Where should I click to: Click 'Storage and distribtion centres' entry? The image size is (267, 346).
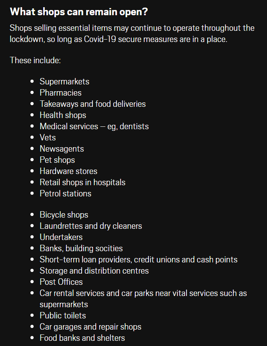[x=94, y=271]
